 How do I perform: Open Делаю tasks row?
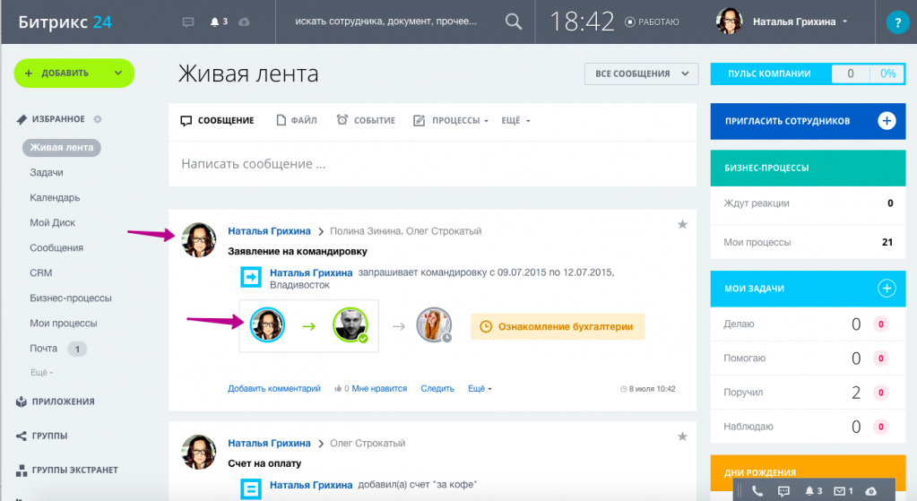click(808, 324)
